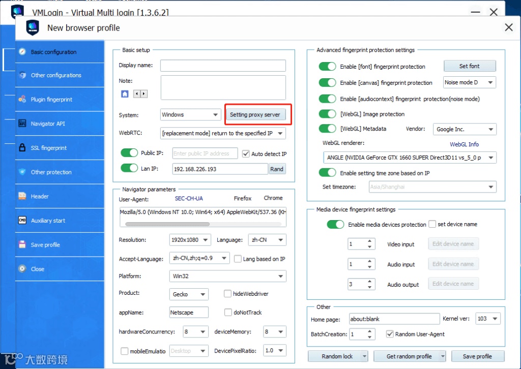This screenshot has height=369, width=521.
Task: Select the Auxiliary start section
Action: [x=60, y=221]
